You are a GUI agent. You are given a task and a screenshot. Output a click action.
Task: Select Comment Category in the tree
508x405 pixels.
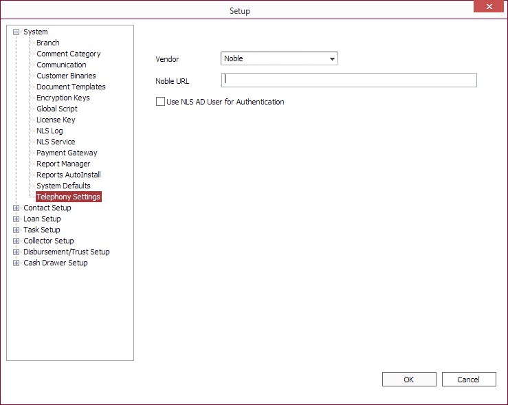click(68, 54)
